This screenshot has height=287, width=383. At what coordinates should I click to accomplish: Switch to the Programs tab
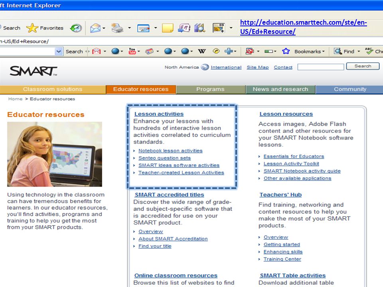pos(210,89)
